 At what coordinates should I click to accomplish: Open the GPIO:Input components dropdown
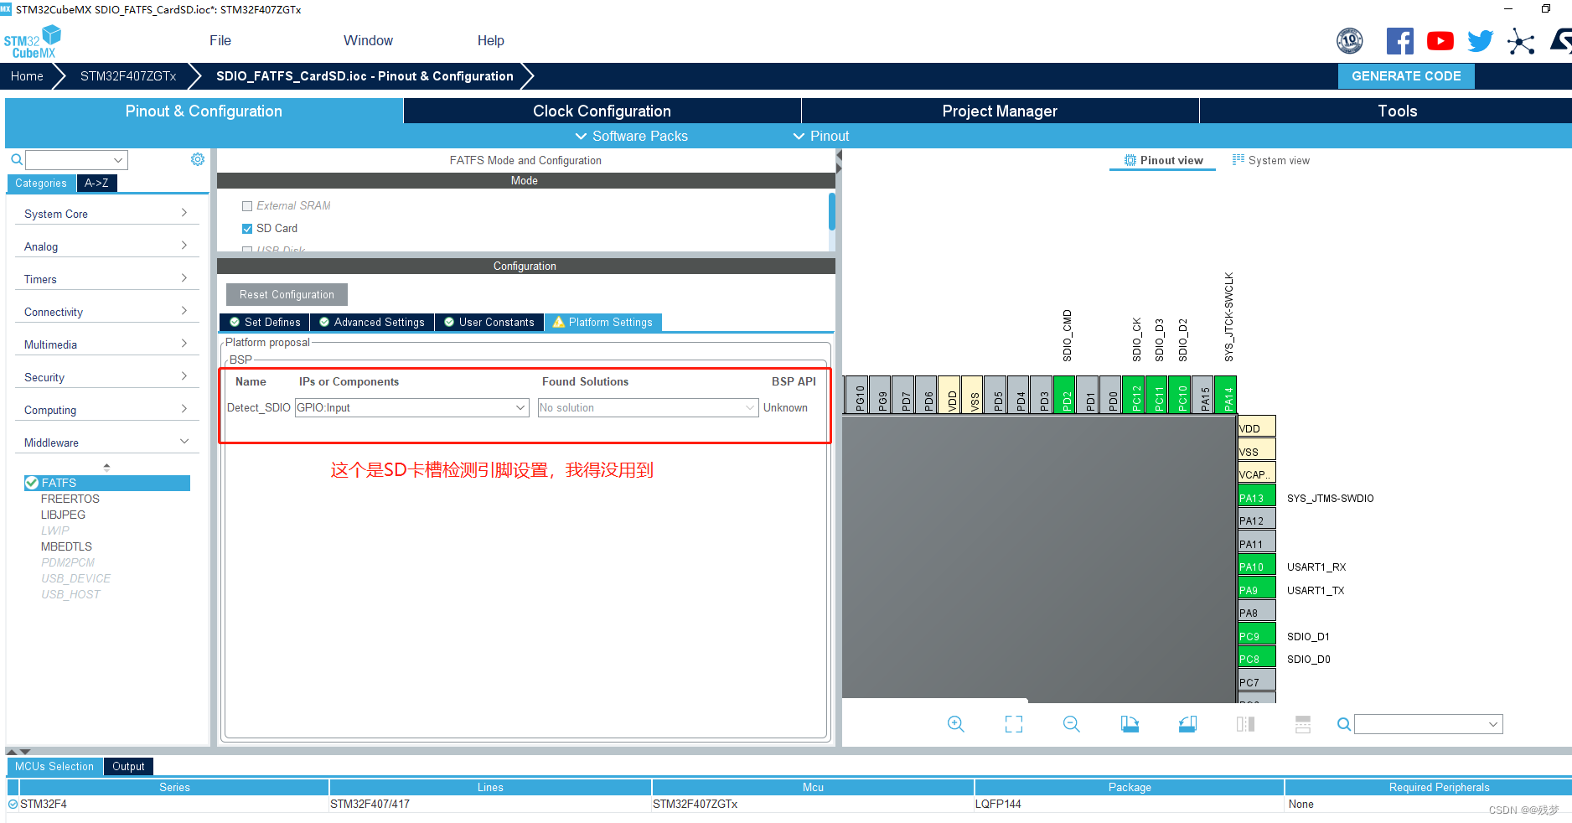(411, 408)
